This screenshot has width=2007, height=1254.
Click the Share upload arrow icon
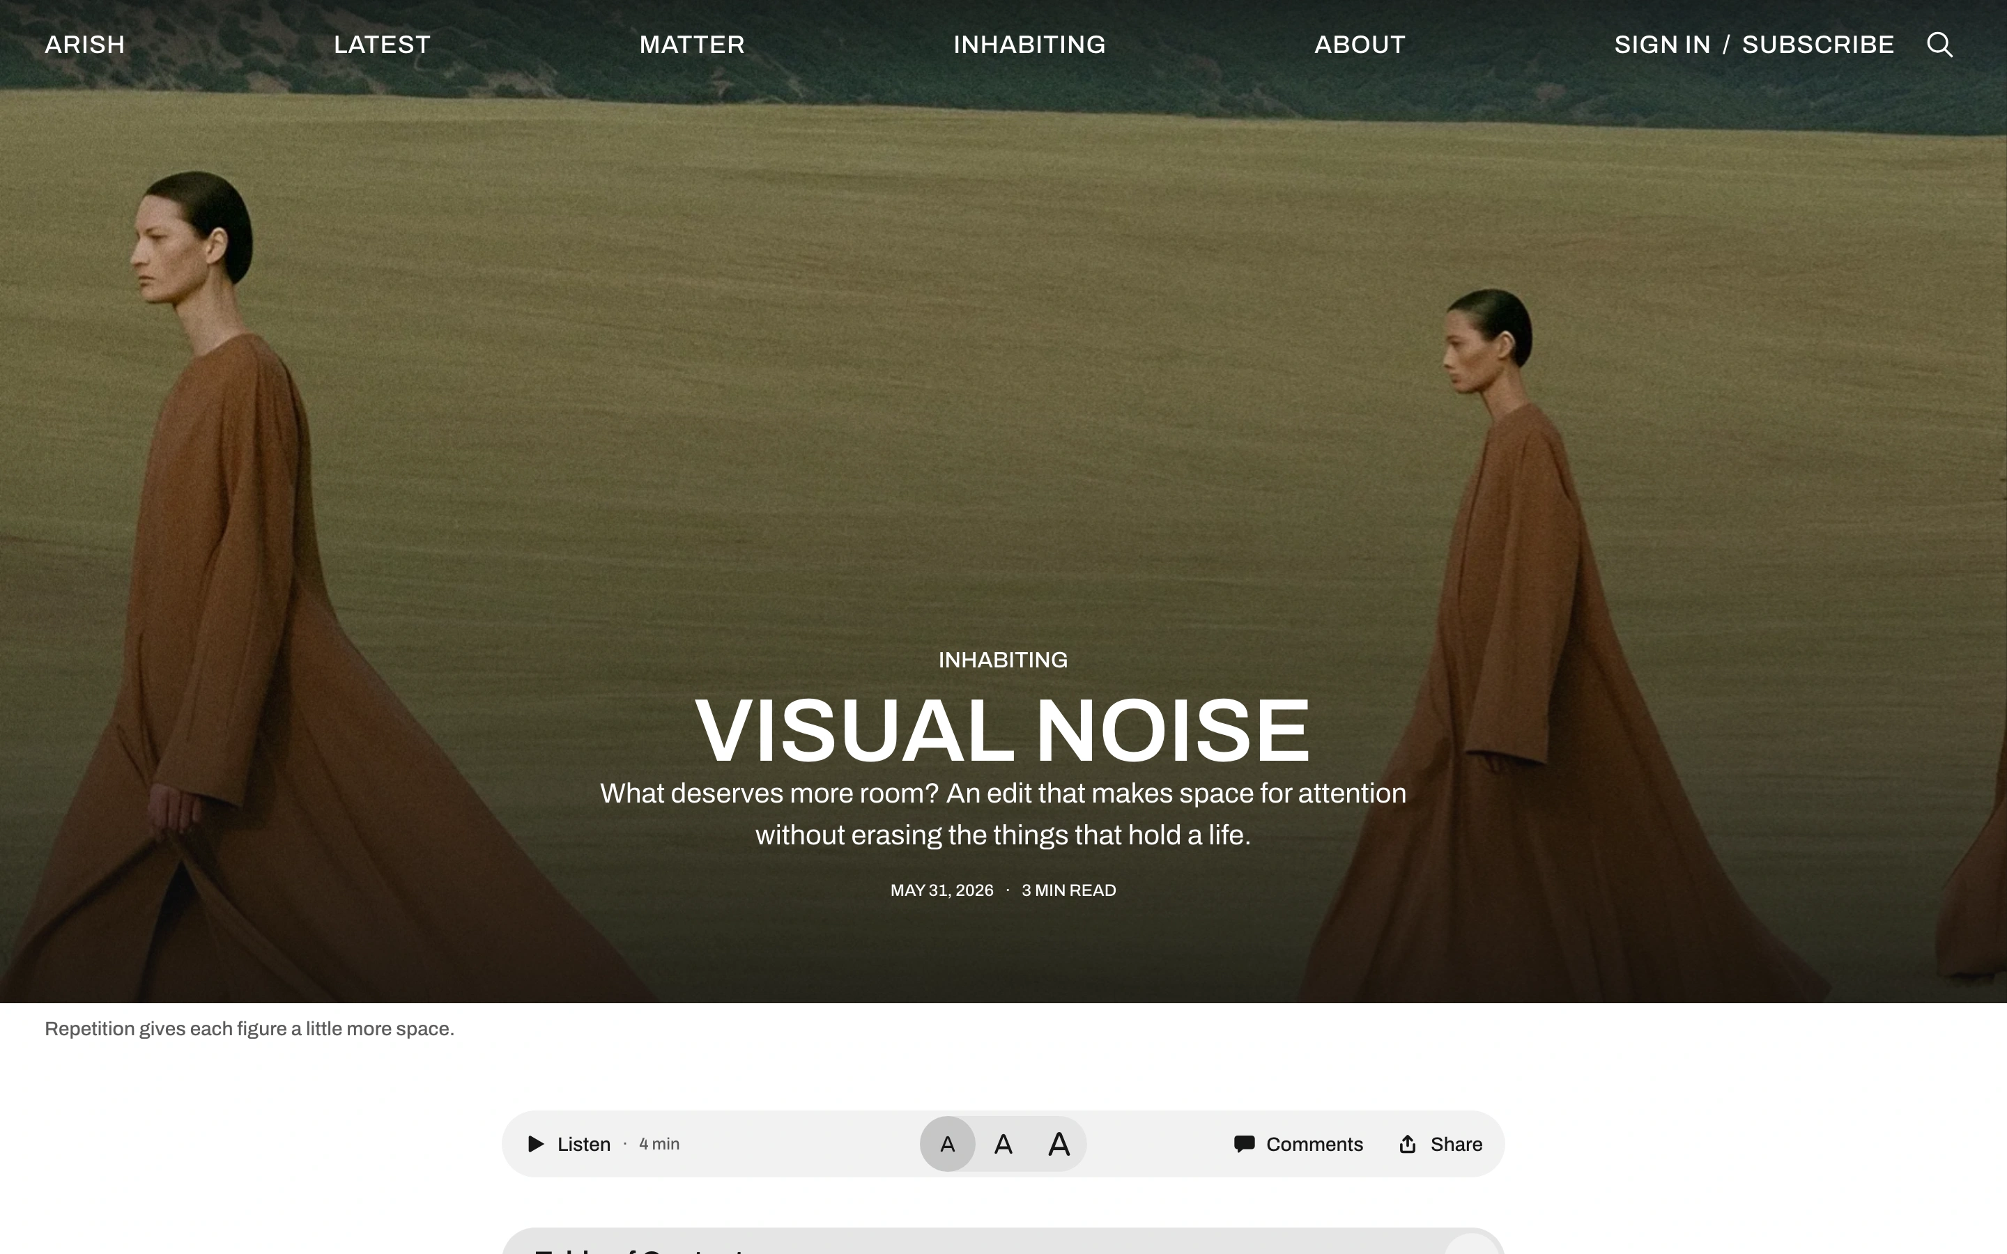coord(1408,1144)
